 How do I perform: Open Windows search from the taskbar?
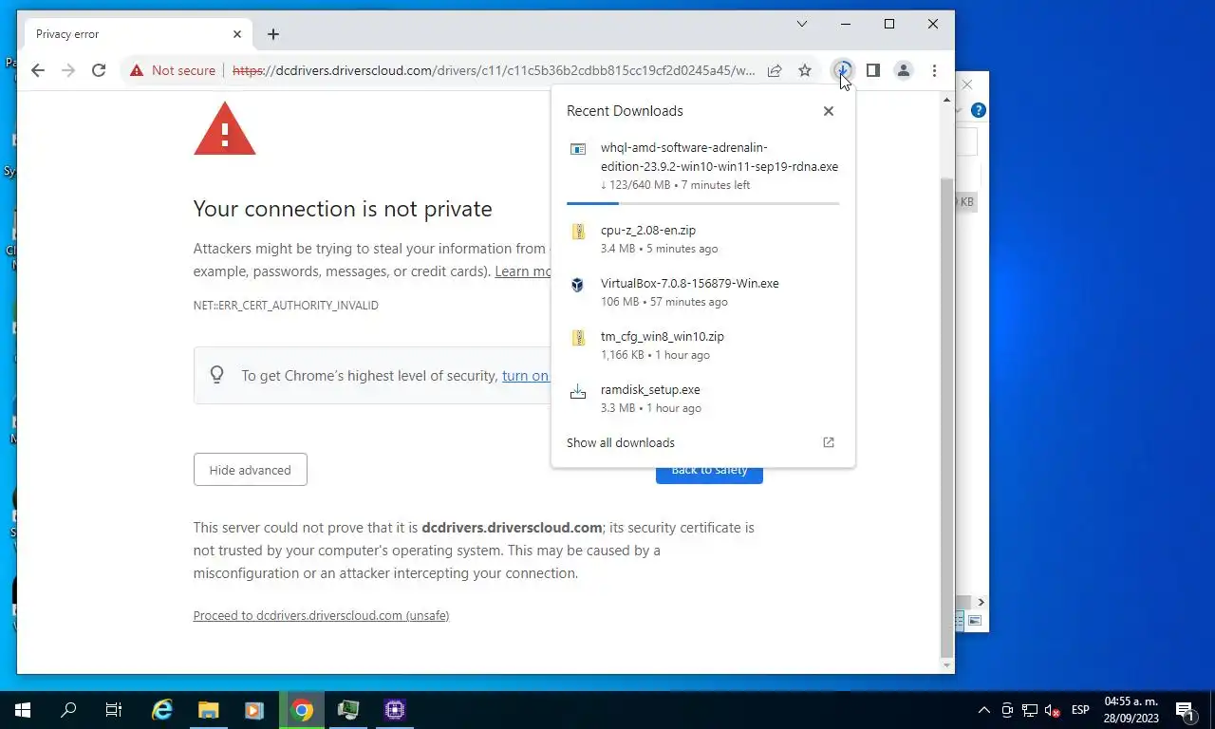click(68, 709)
